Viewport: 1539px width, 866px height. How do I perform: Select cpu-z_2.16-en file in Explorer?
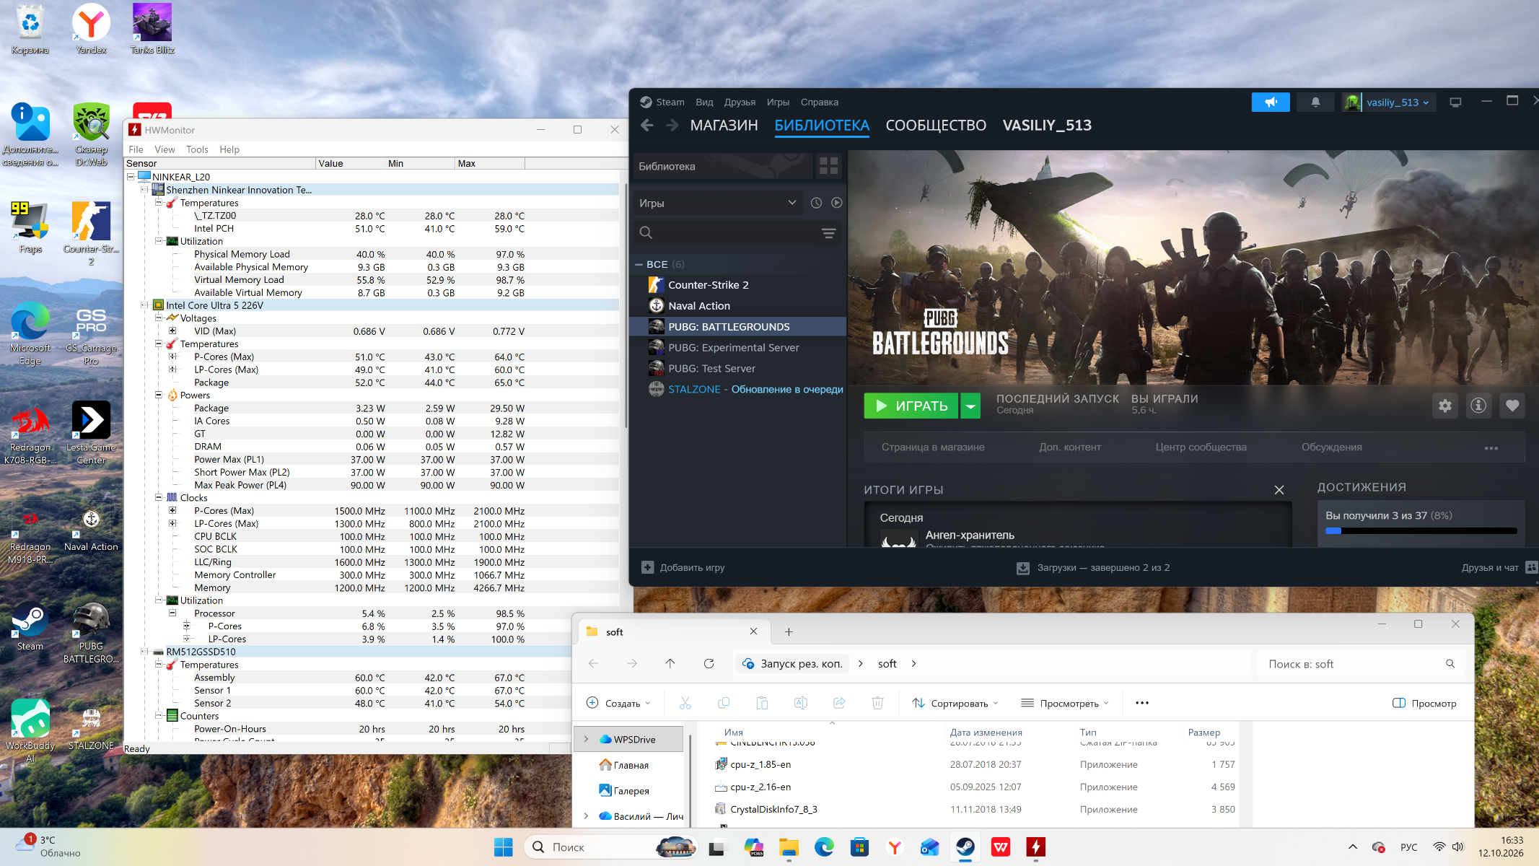click(x=975, y=787)
